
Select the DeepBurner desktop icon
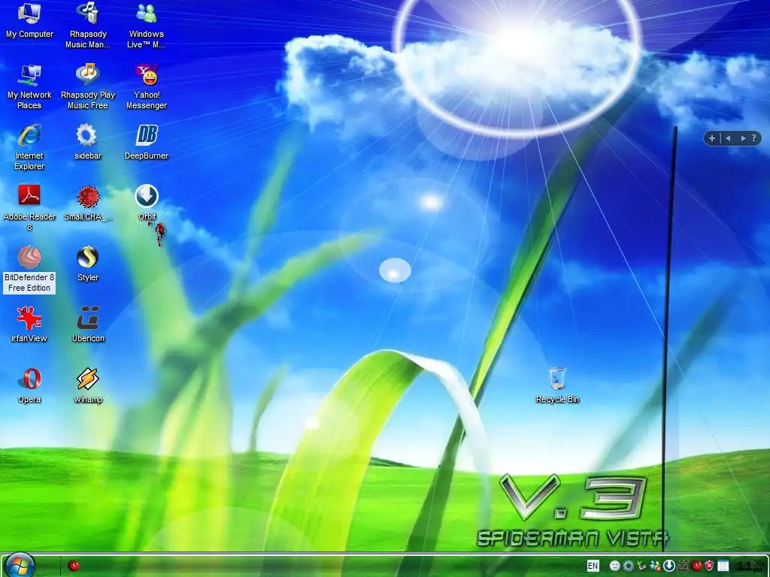coord(147,142)
